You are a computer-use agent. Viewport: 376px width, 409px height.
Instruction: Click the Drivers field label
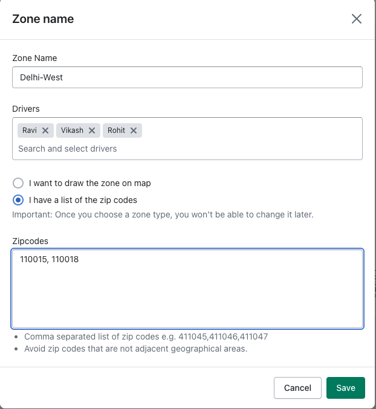pyautogui.click(x=26, y=109)
